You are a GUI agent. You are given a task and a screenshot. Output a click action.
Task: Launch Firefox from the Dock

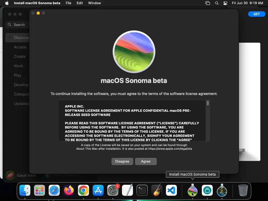(69, 190)
